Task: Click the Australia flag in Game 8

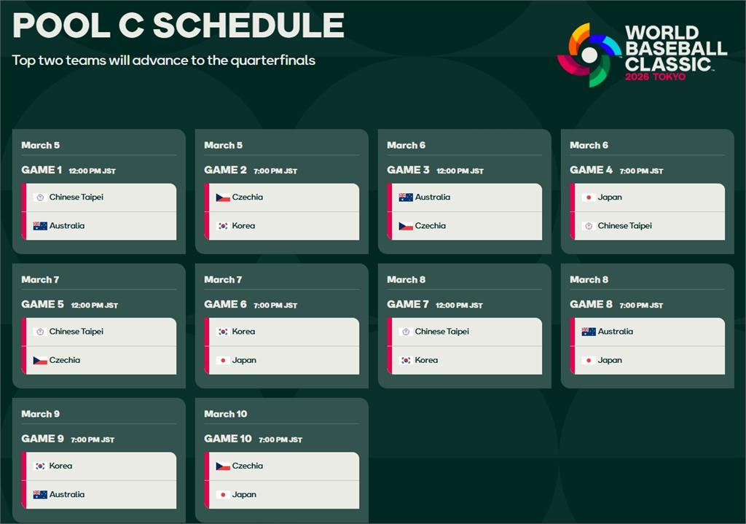Action: tap(589, 332)
